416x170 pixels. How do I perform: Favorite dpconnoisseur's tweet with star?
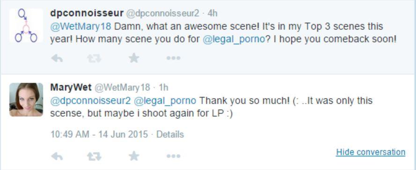[134, 57]
